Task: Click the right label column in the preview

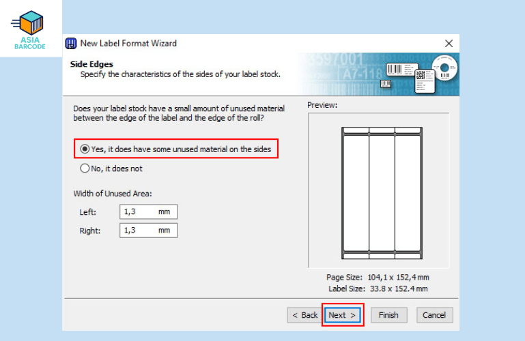Action: pos(408,193)
